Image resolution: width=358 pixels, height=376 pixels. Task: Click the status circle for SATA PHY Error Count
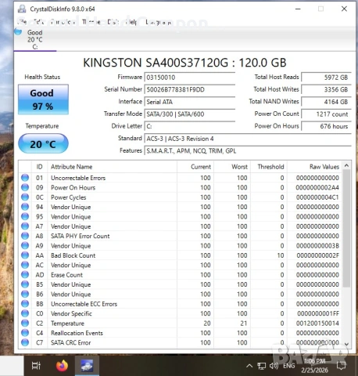click(x=25, y=236)
